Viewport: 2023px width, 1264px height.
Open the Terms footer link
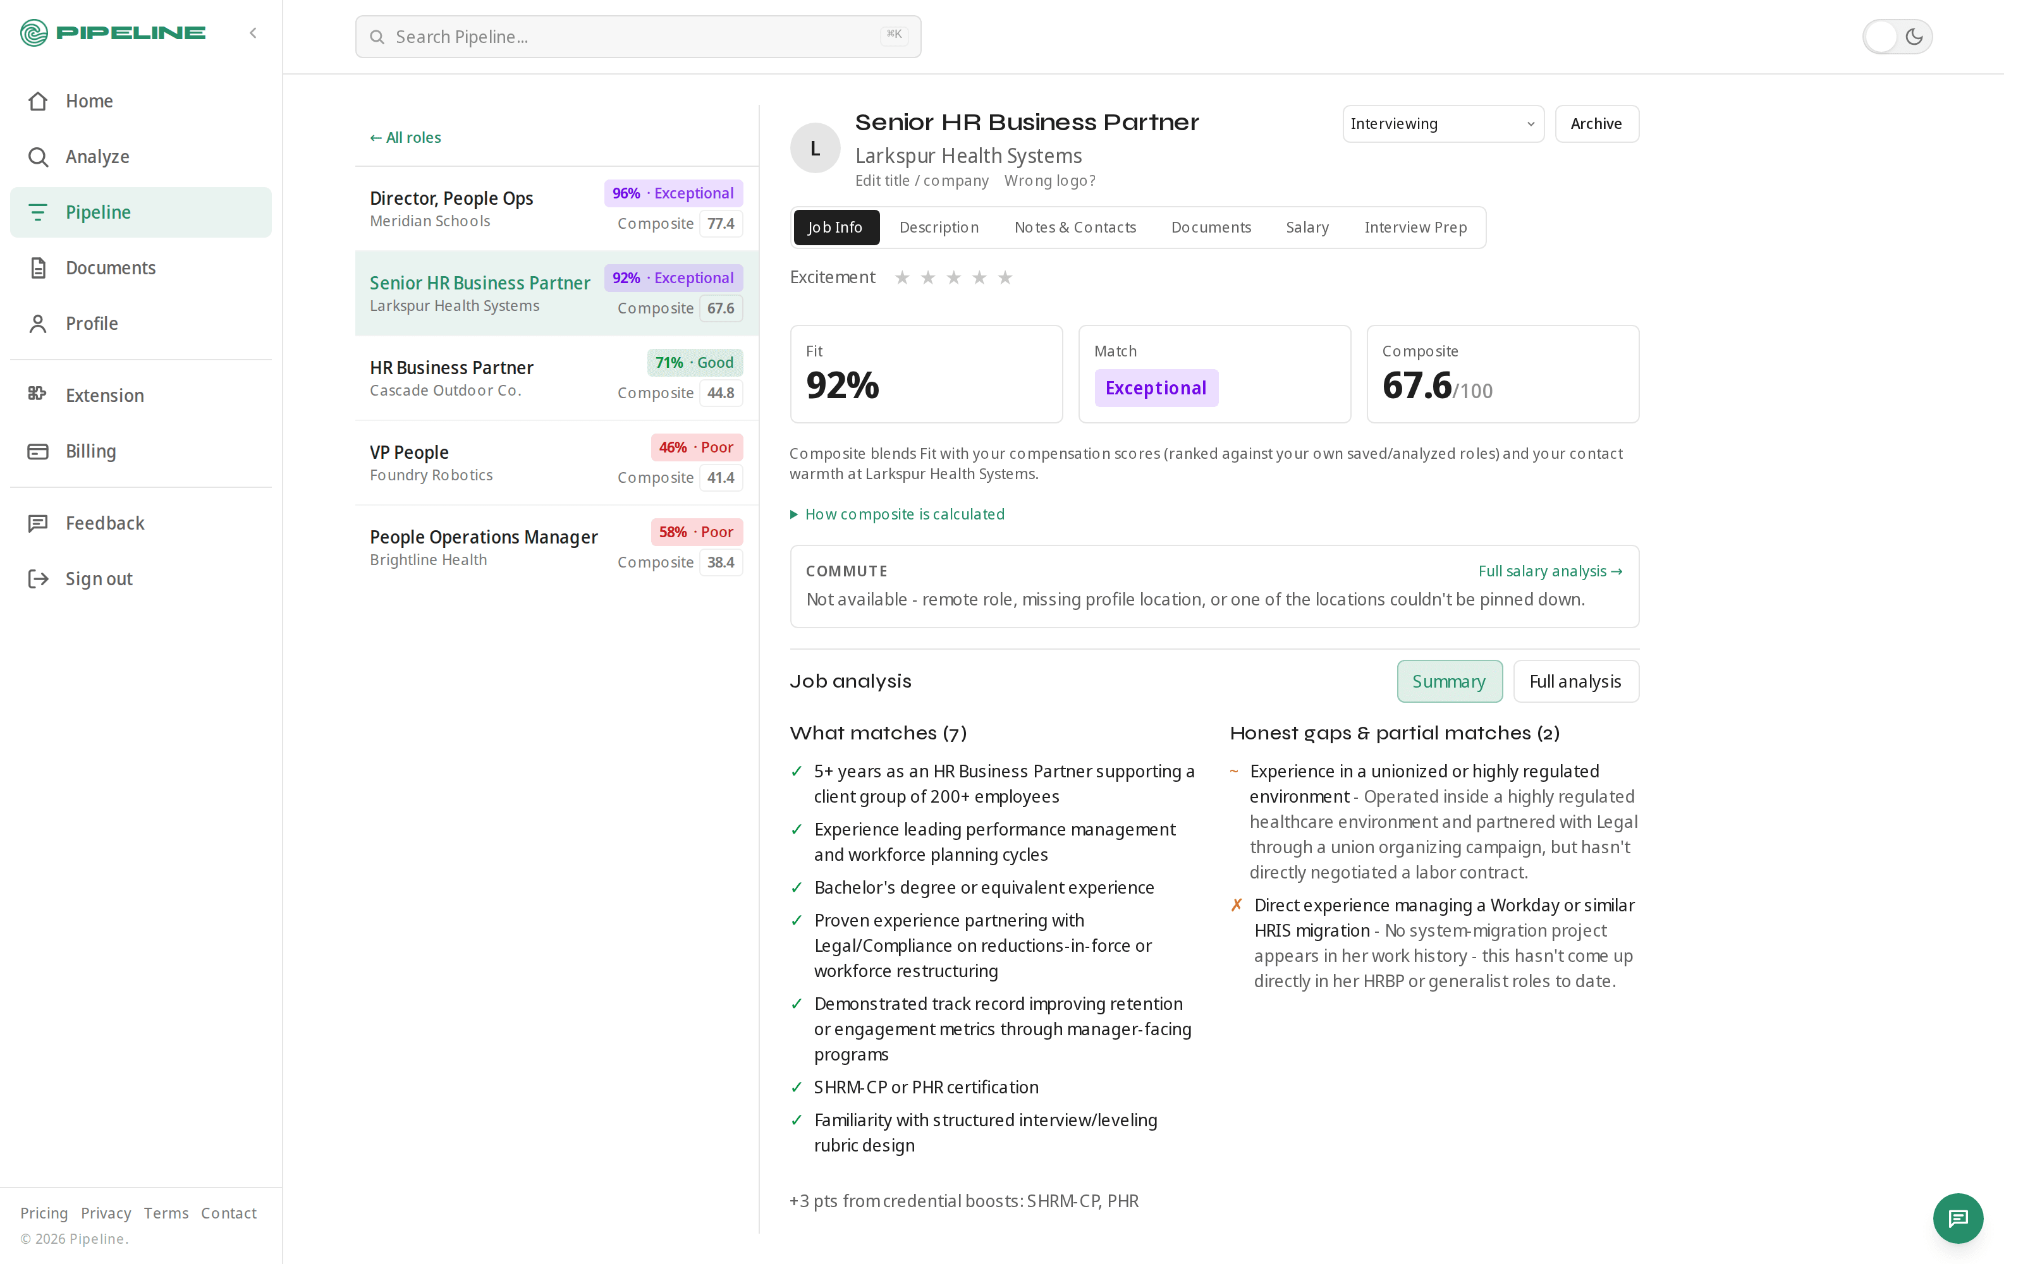click(166, 1213)
